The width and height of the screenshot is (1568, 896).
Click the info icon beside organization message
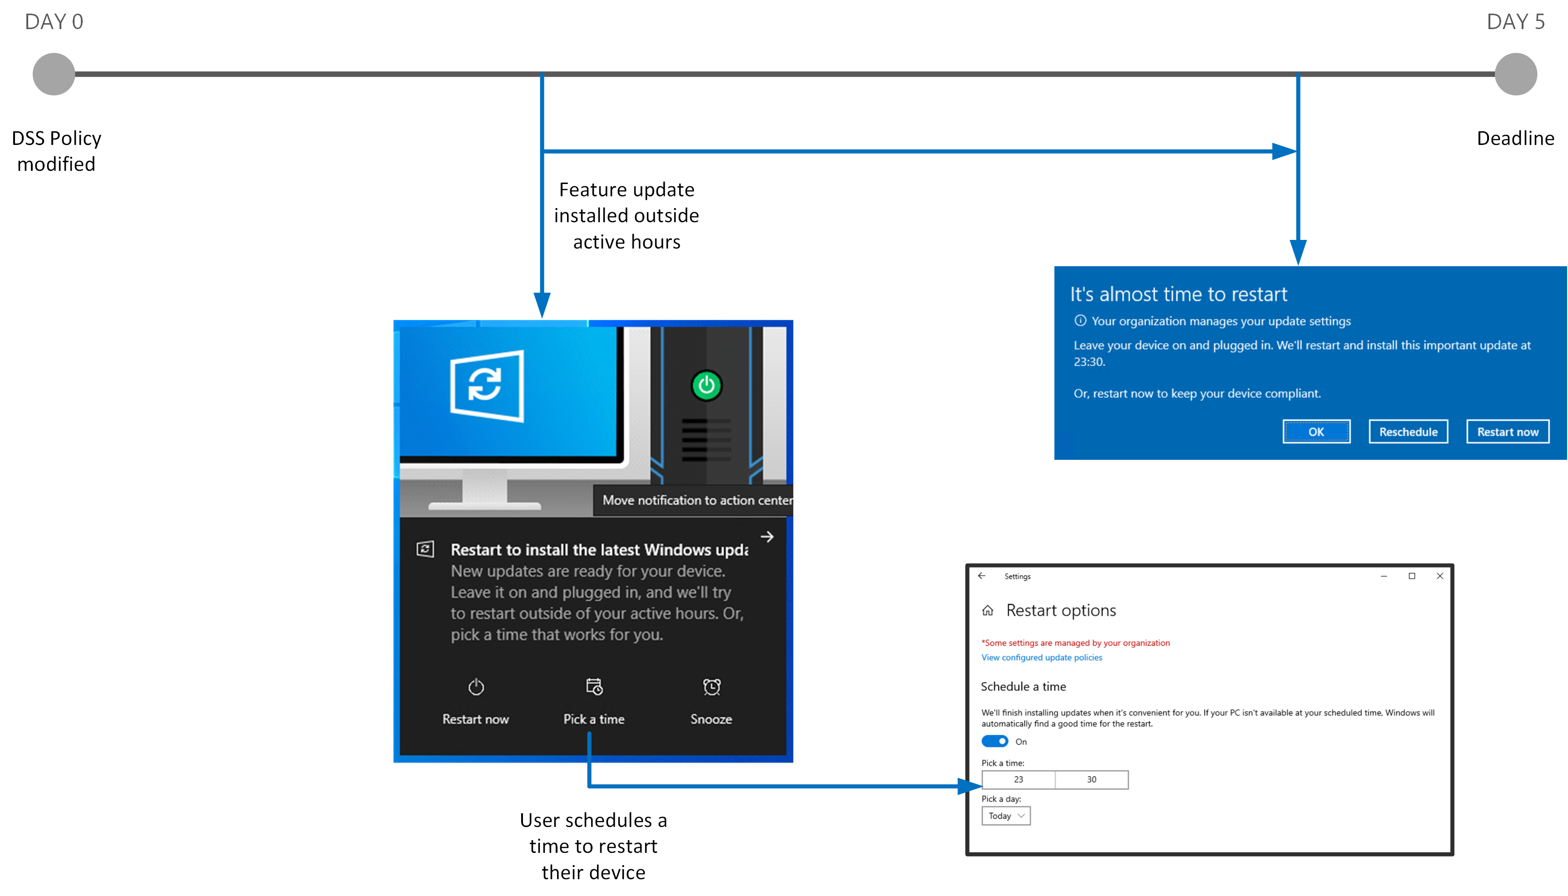1080,321
